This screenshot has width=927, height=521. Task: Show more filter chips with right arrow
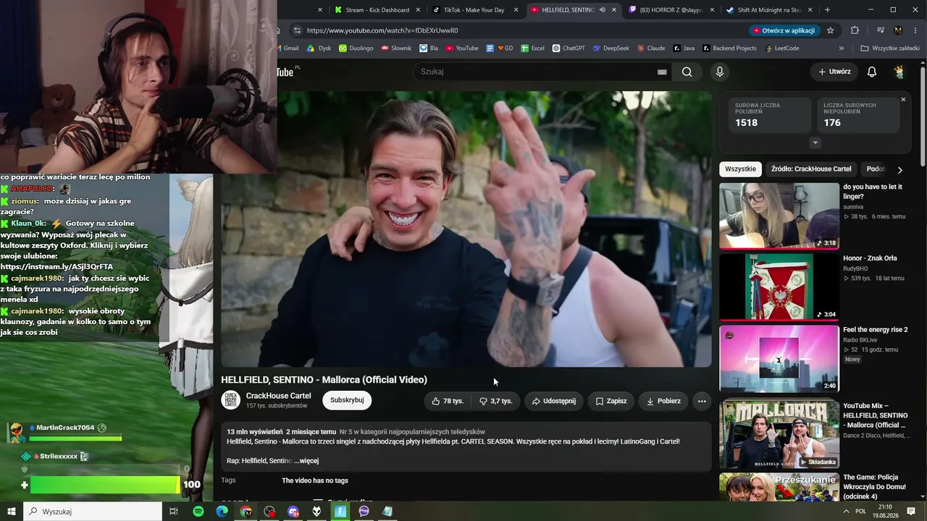(x=899, y=170)
